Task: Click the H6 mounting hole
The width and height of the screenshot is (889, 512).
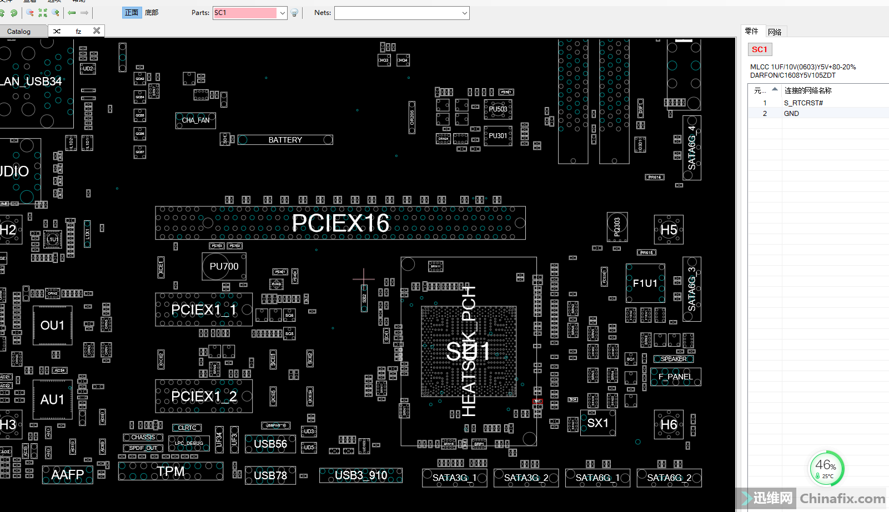Action: click(669, 425)
